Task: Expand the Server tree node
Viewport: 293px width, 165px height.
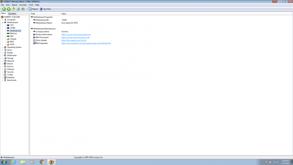Action: click(x=2, y=50)
